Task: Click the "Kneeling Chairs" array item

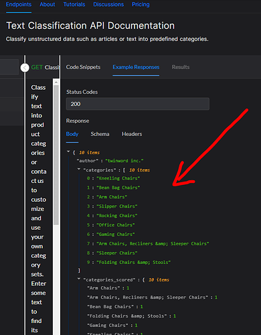Action: coord(118,178)
